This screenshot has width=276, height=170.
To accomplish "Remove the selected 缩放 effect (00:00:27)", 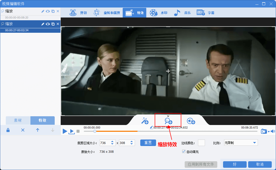I will coord(58,24).
